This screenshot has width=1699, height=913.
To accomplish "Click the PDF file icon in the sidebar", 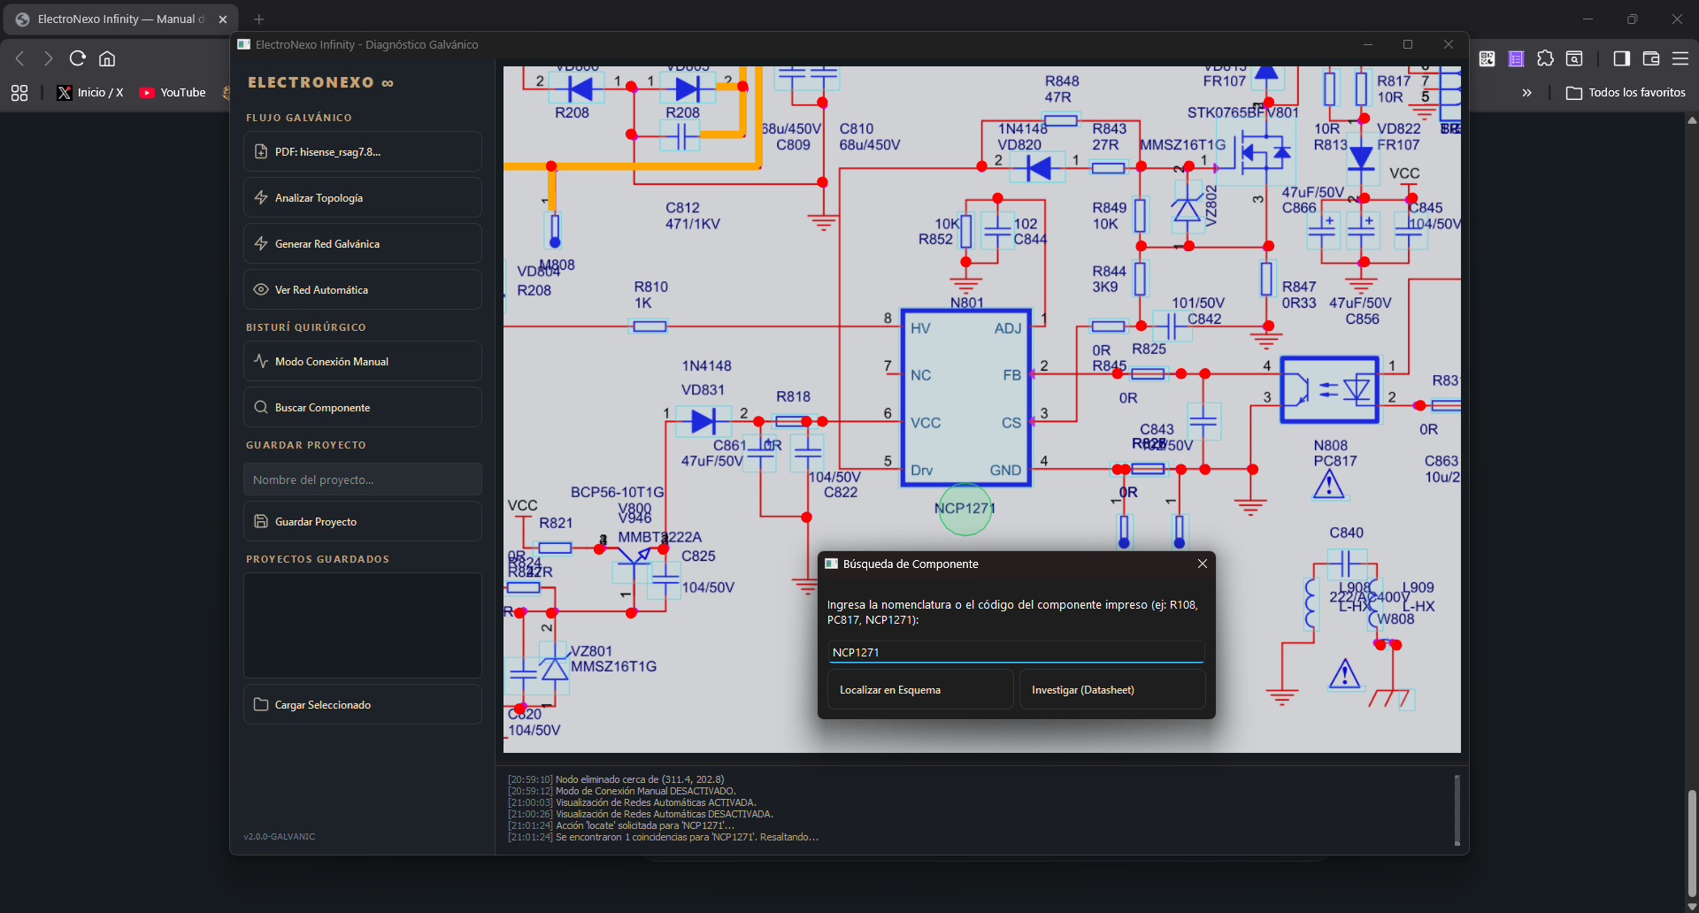I will [x=261, y=151].
